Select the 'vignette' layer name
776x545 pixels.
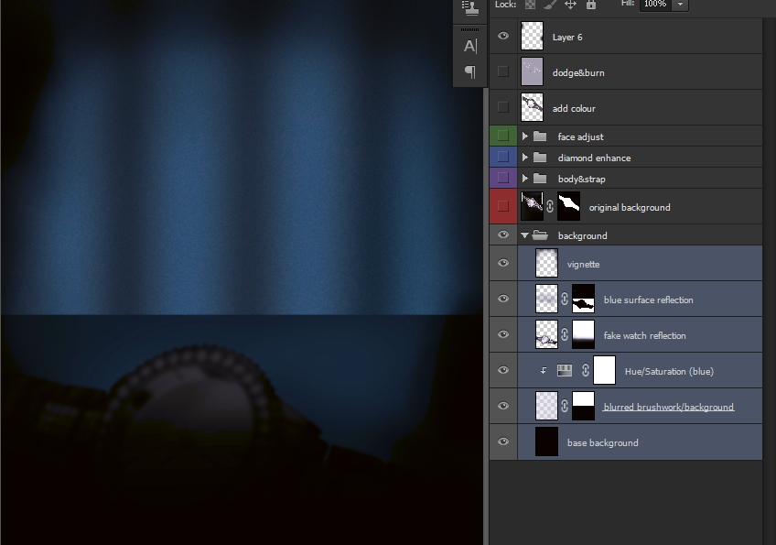(583, 265)
